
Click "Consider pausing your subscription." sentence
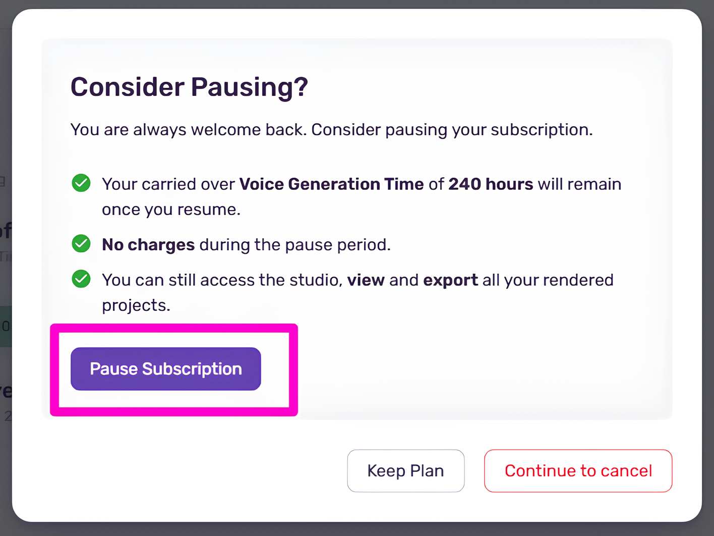452,130
